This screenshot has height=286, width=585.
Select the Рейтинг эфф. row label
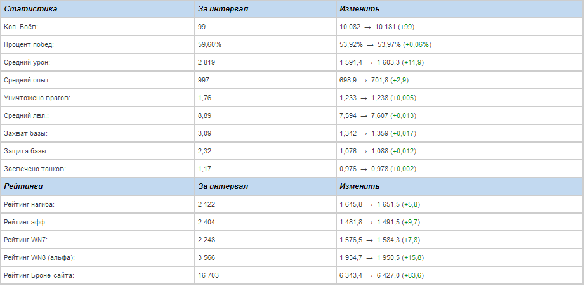tap(26, 222)
